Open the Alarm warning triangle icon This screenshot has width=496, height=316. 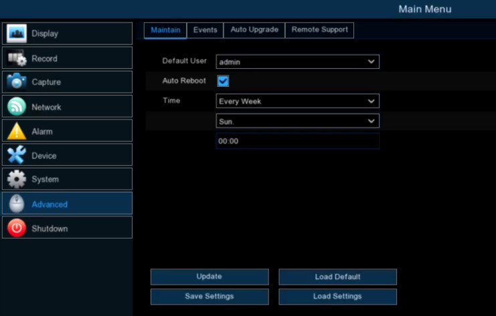pyautogui.click(x=17, y=131)
